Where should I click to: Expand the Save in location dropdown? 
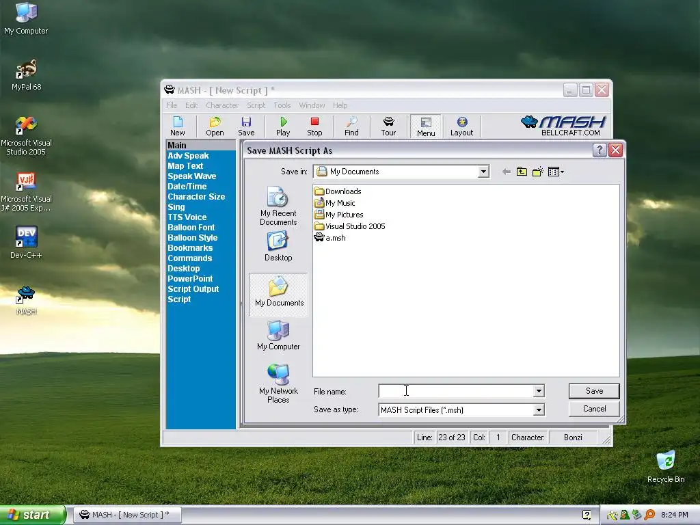click(483, 172)
